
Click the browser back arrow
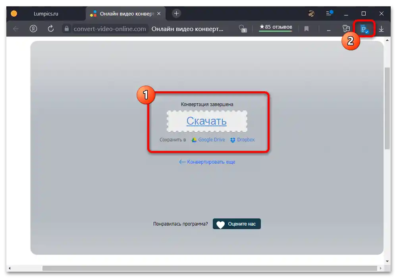pyautogui.click(x=16, y=29)
